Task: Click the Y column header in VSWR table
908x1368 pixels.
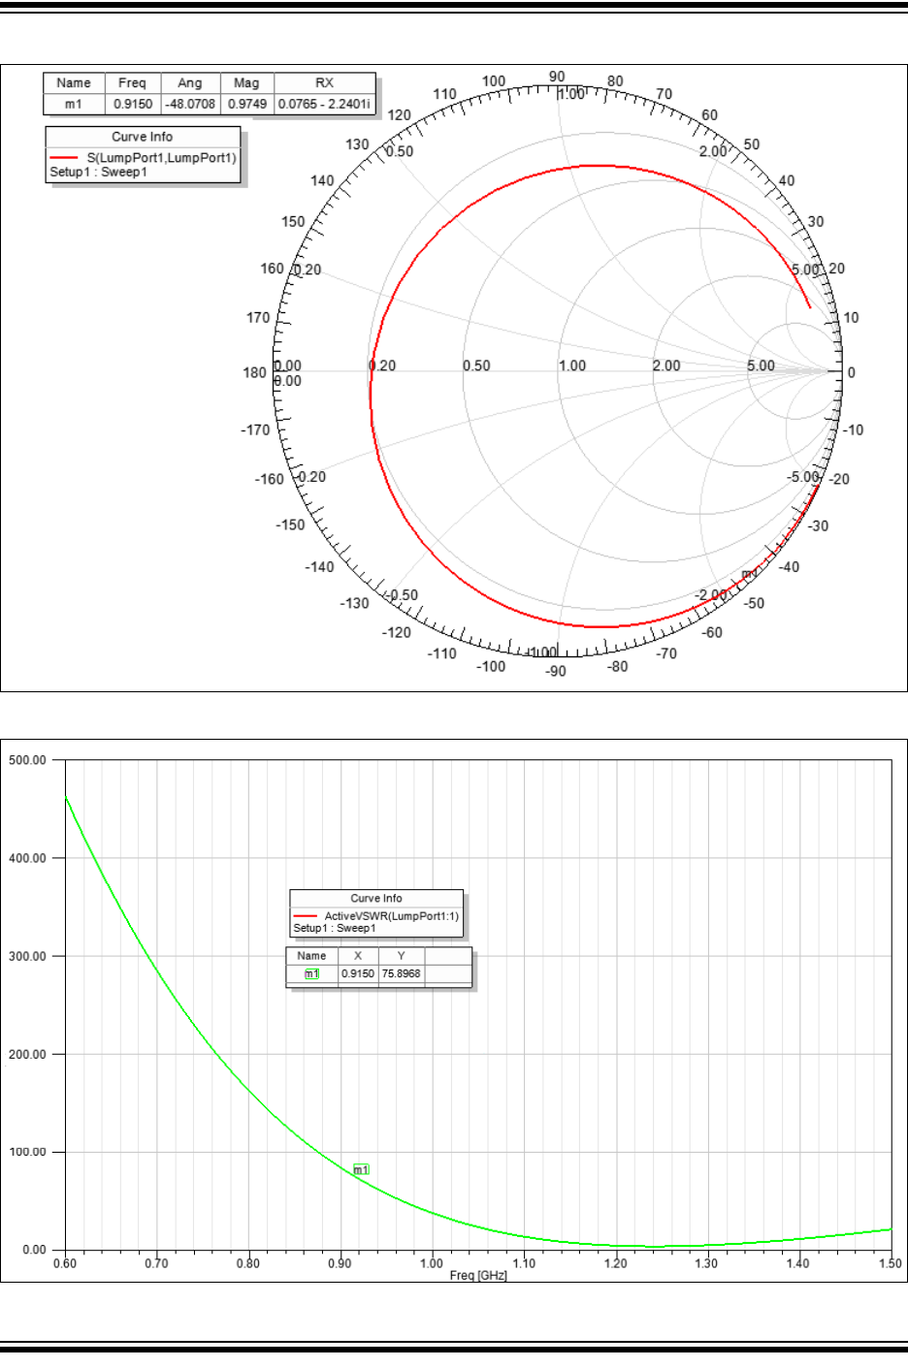Action: pos(402,956)
